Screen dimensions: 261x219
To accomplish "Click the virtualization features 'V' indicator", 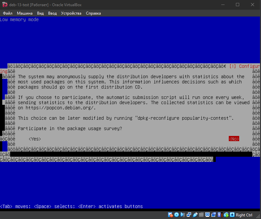I will (220, 215).
